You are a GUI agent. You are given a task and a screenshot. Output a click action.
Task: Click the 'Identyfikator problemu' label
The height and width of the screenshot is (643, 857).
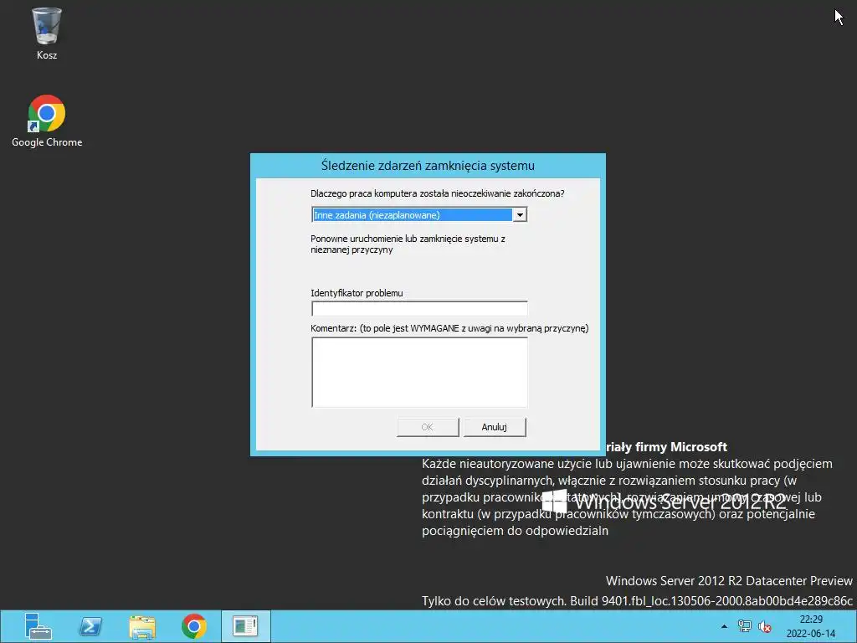[x=357, y=293]
